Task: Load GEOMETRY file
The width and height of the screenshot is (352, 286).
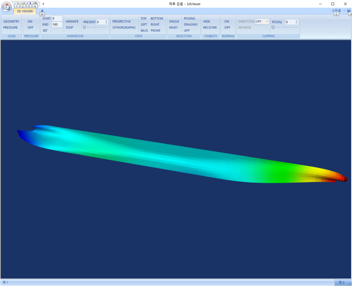Action: [x=11, y=21]
